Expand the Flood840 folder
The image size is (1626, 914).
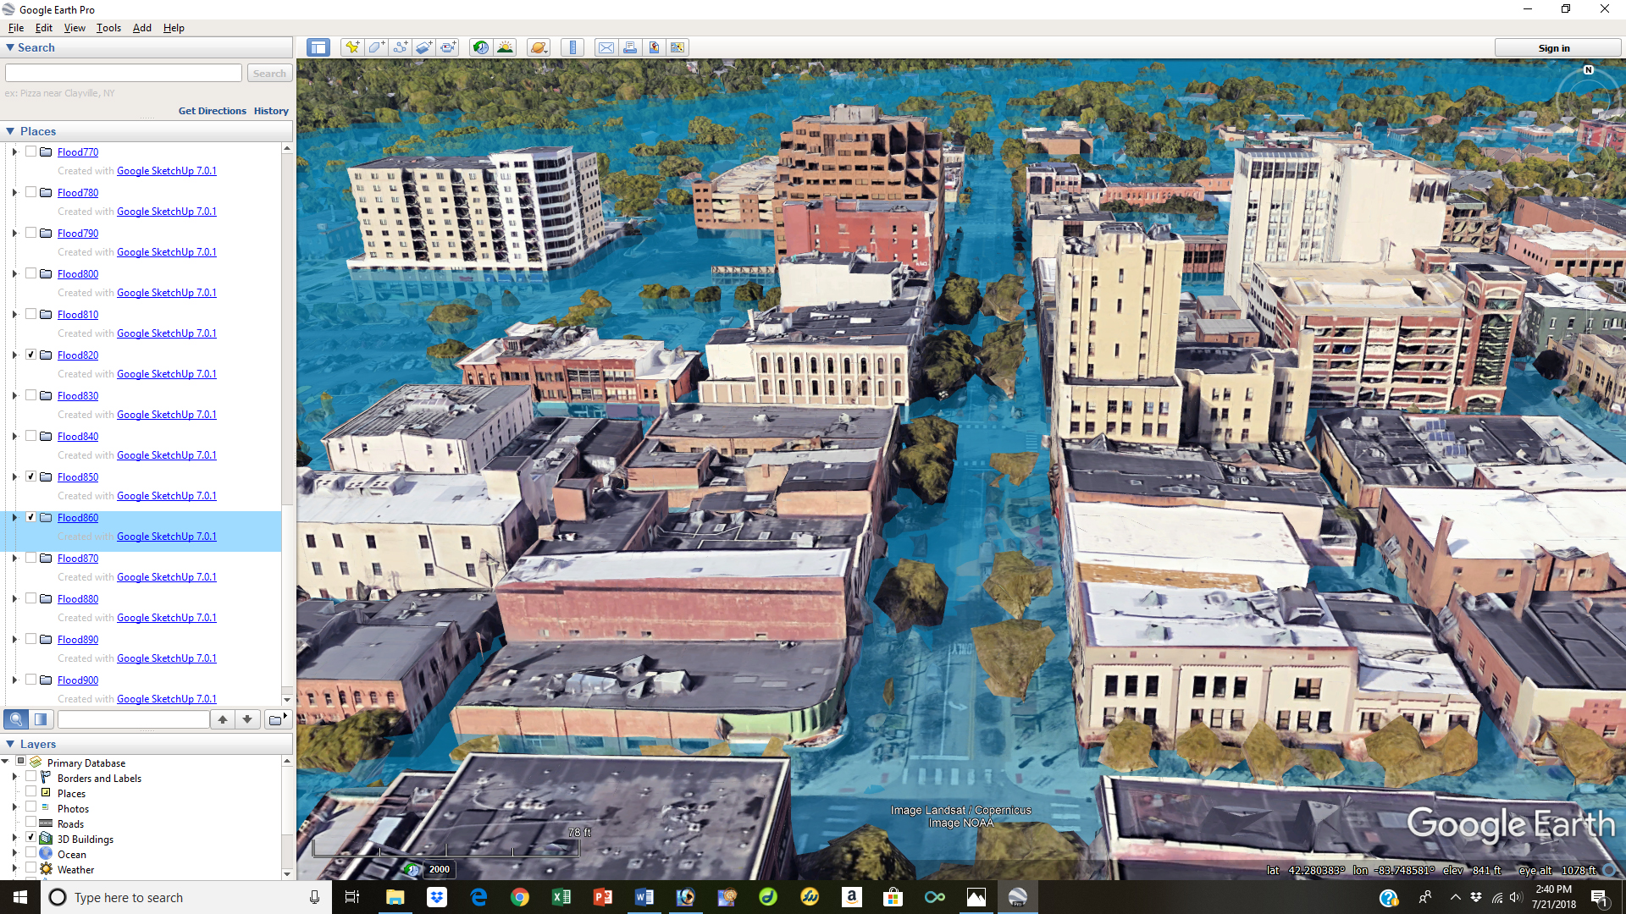(14, 437)
